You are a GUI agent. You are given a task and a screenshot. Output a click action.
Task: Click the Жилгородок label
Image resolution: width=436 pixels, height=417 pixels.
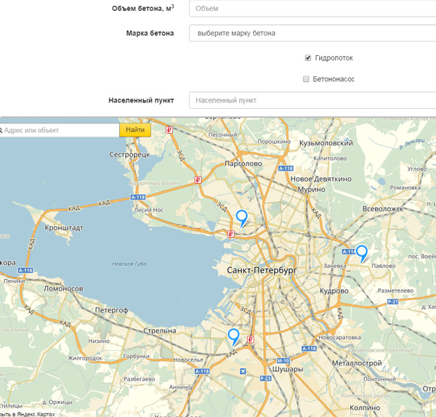coord(85,358)
